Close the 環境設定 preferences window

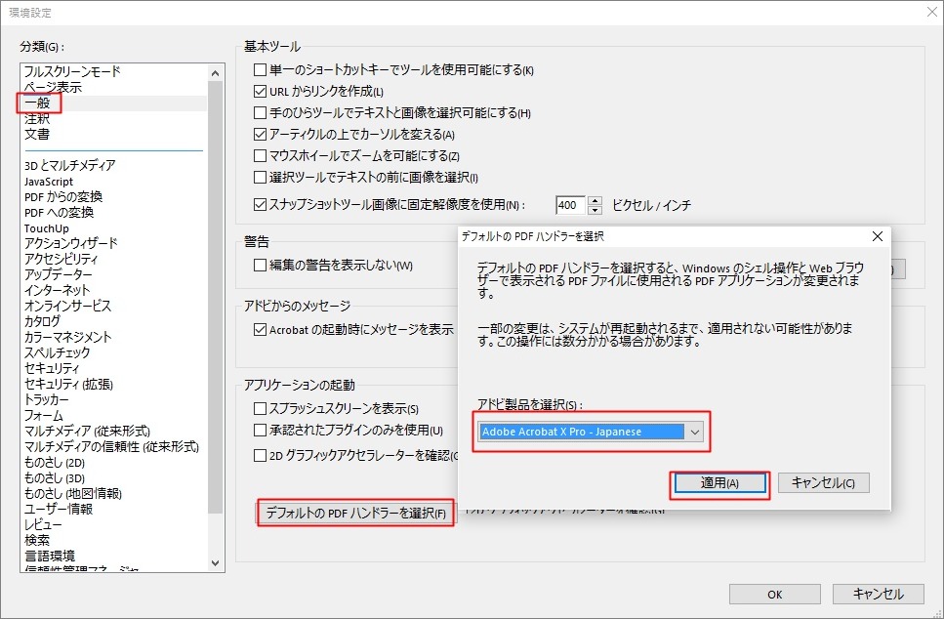(x=932, y=12)
